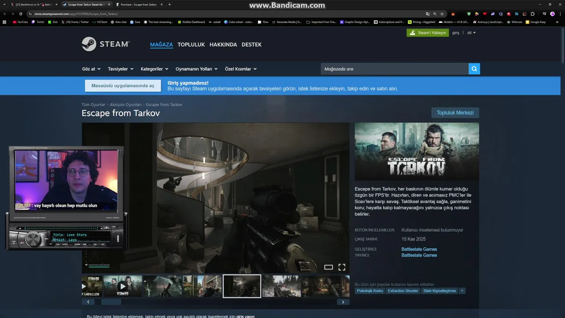
Task: Open the Battlestate Games publisher link
Action: 419,255
